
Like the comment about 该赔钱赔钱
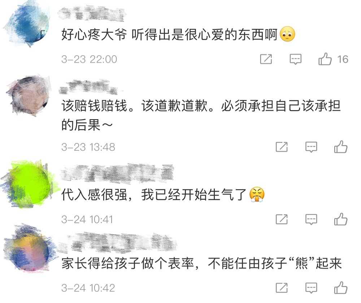(x=341, y=147)
